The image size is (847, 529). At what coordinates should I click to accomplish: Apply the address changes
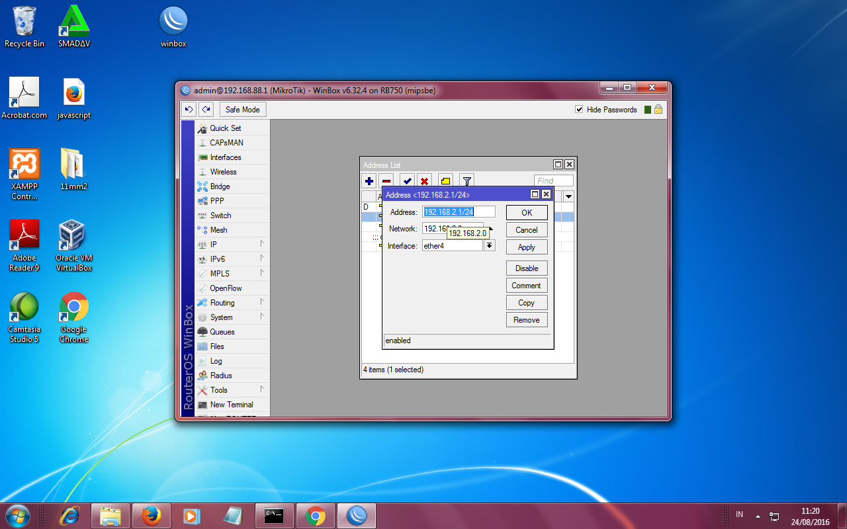tap(527, 247)
